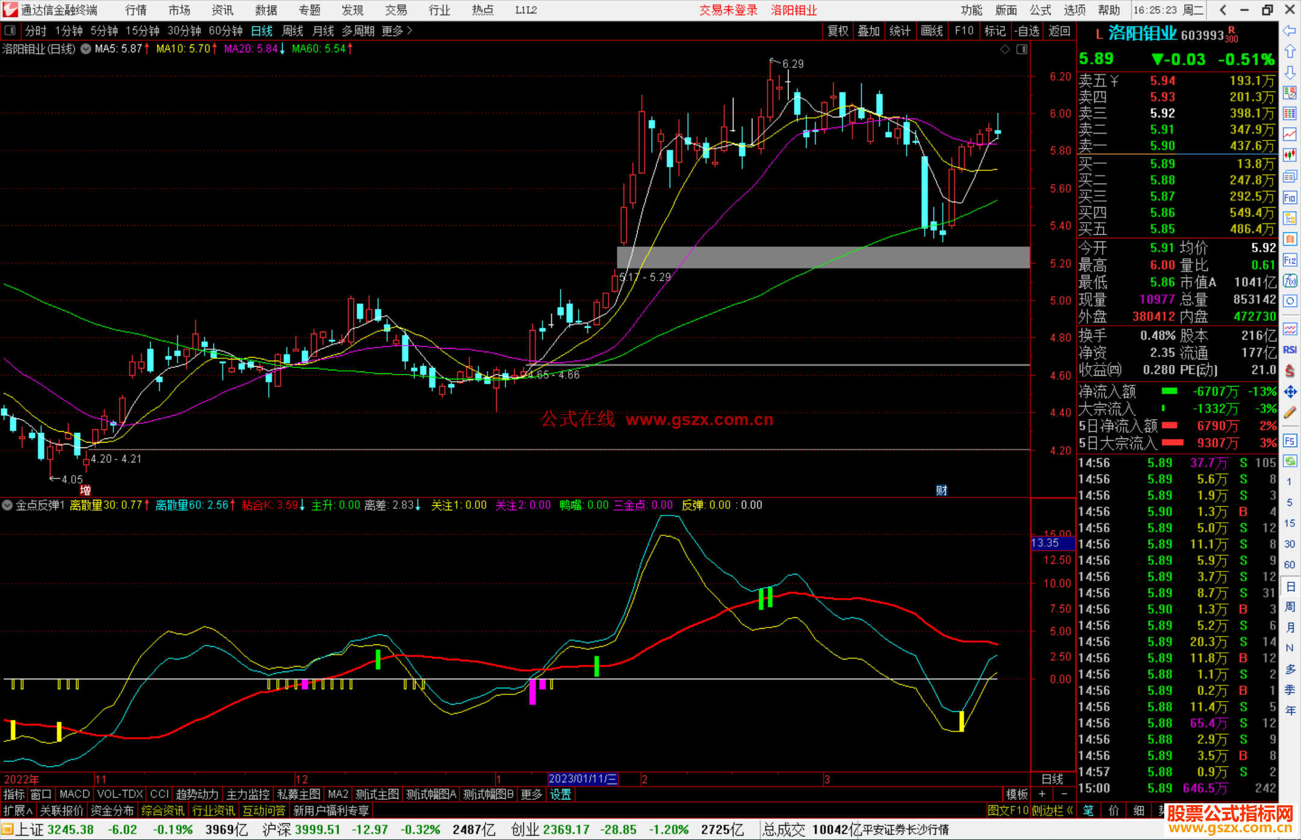Click the diamond icon at chart top right

pyautogui.click(x=1005, y=49)
